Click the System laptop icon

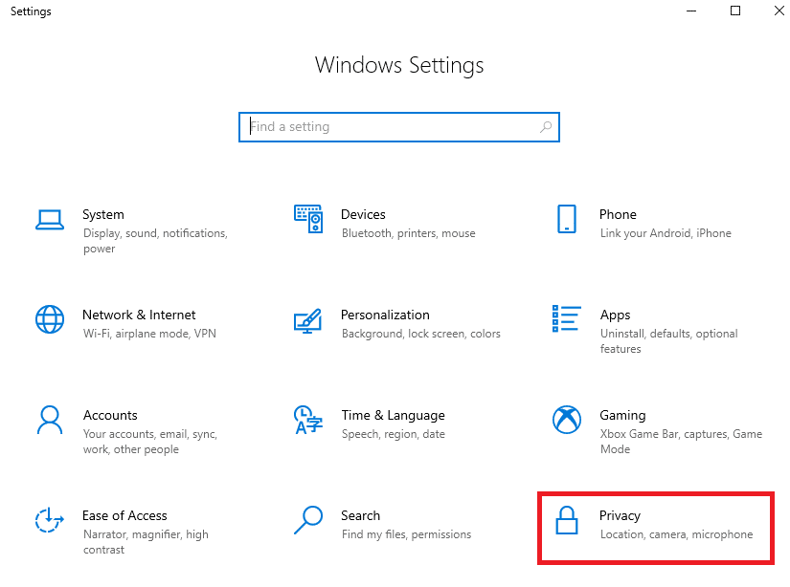50,219
